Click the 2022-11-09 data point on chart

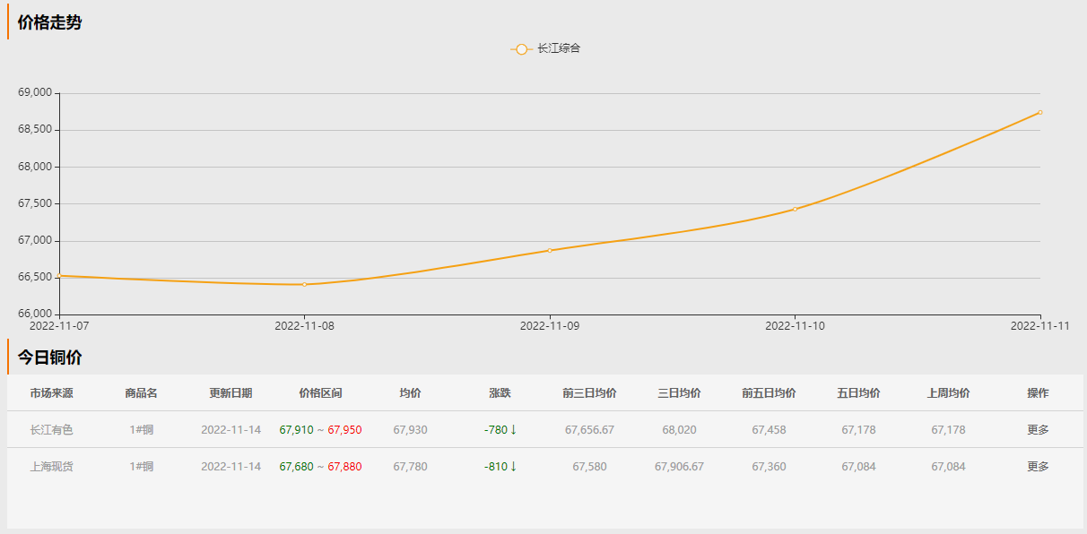550,250
